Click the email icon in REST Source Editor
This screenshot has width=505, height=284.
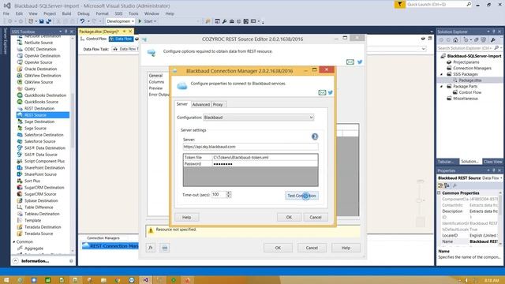tap(350, 62)
